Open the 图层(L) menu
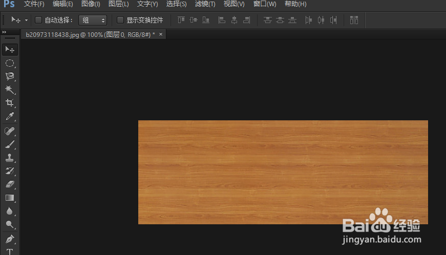 point(119,4)
